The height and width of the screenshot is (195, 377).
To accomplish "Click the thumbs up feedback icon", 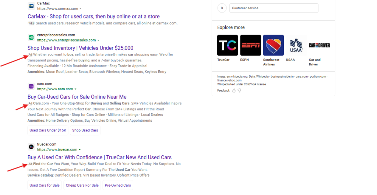I will click(x=234, y=91).
